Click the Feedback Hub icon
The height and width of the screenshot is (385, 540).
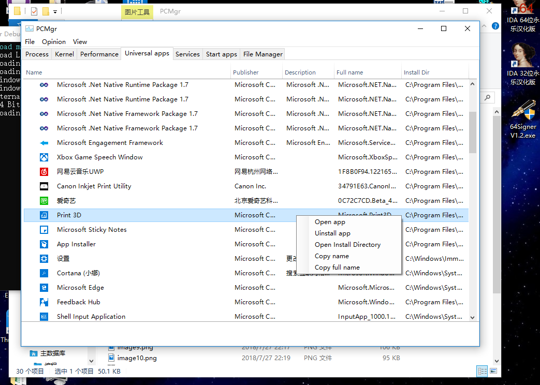click(x=43, y=302)
